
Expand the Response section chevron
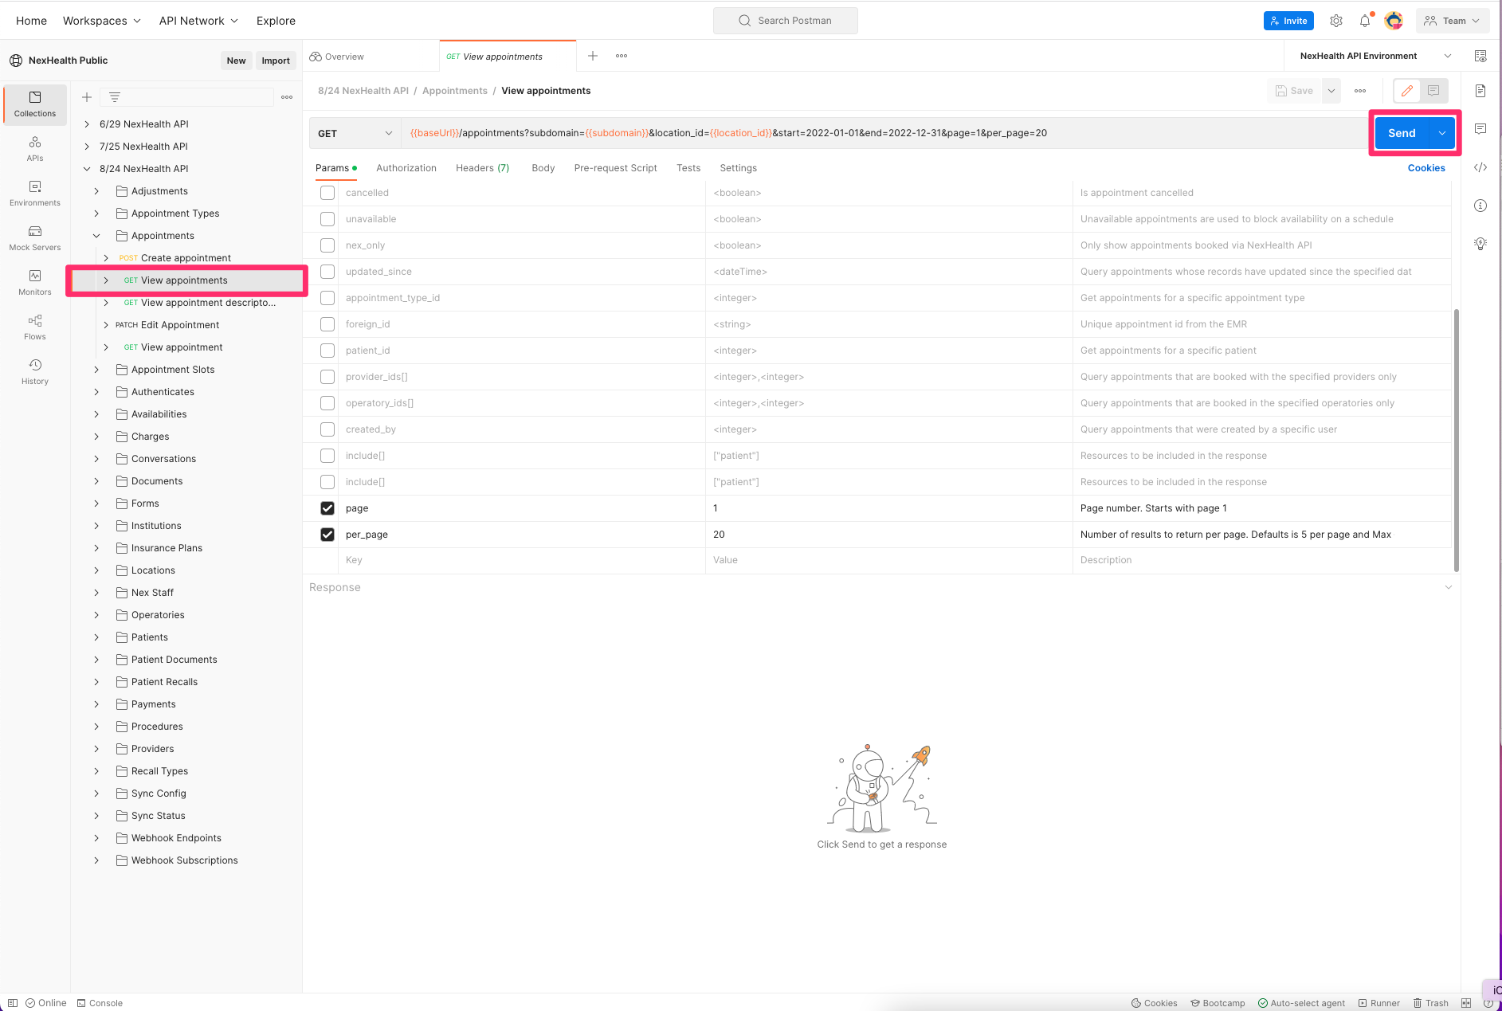tap(1449, 587)
